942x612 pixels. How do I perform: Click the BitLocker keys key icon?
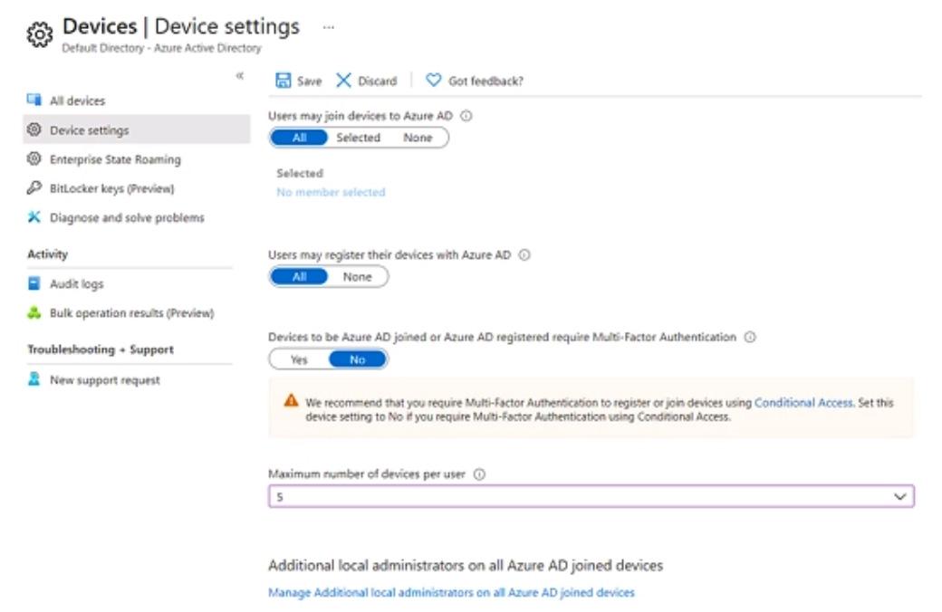pyautogui.click(x=34, y=188)
